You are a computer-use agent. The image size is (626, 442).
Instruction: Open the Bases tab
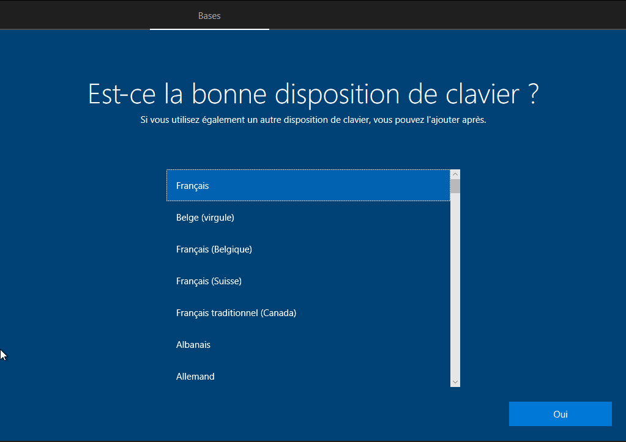[209, 15]
